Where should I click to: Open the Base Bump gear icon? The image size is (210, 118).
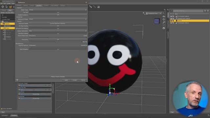point(51,92)
